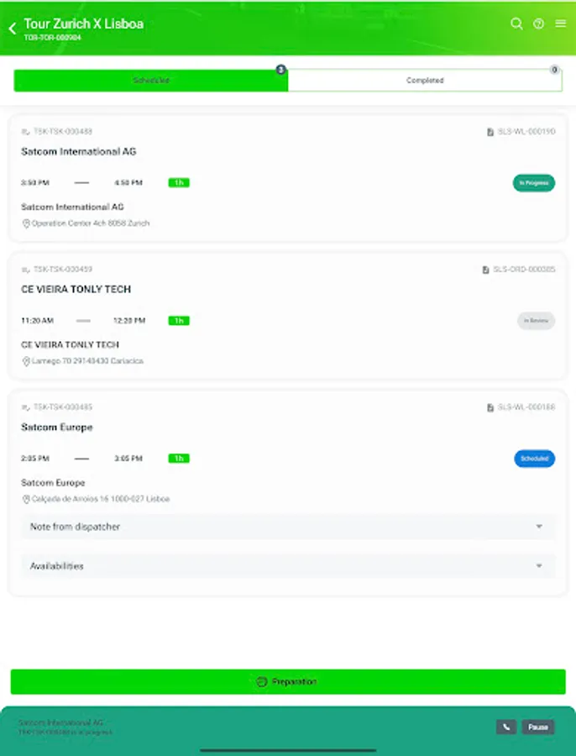Click the In Review status badge
The image size is (576, 756).
[x=536, y=321]
